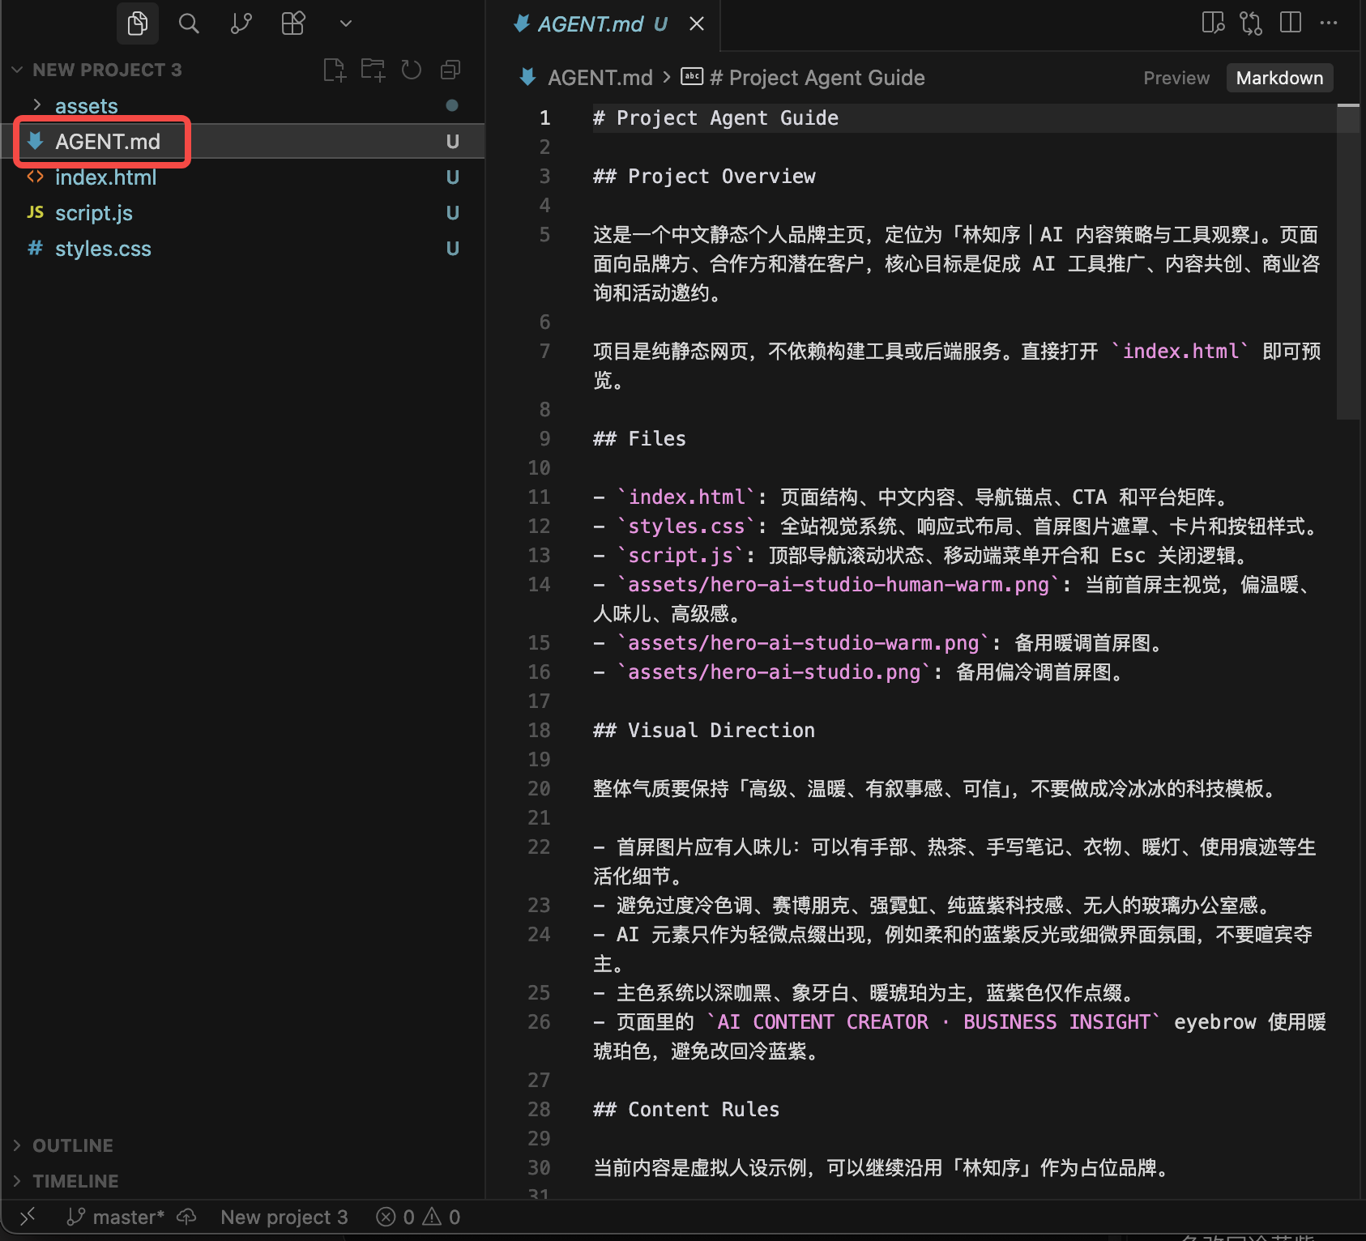Click New project 3 in status bar
This screenshot has height=1241, width=1366.
click(x=284, y=1217)
